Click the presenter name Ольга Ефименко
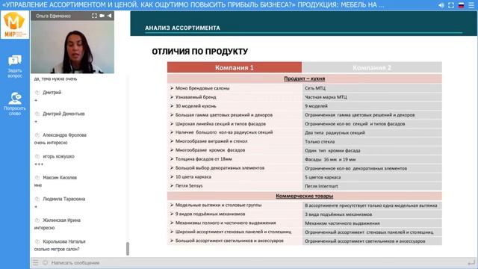The width and height of the screenshot is (478, 269). pyautogui.click(x=53, y=16)
